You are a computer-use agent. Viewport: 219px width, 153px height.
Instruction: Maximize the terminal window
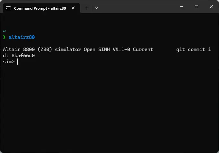tap(197, 7)
